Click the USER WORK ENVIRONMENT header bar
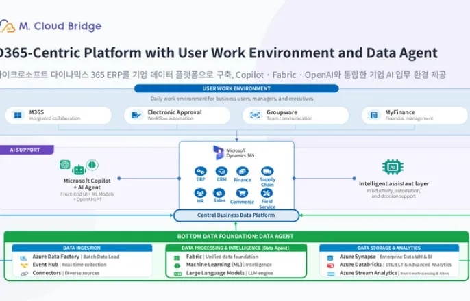Viewport: 470px width, 301px height. coord(236,88)
